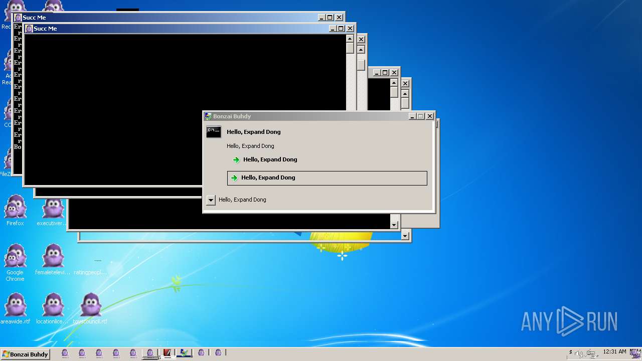Close the Bonzai Buhdy dialog
The image size is (642, 361).
point(430,116)
